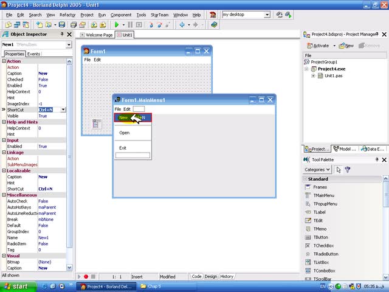This screenshot has width=389, height=292.
Task: Select TButton in the Tool Palette
Action: (x=320, y=237)
